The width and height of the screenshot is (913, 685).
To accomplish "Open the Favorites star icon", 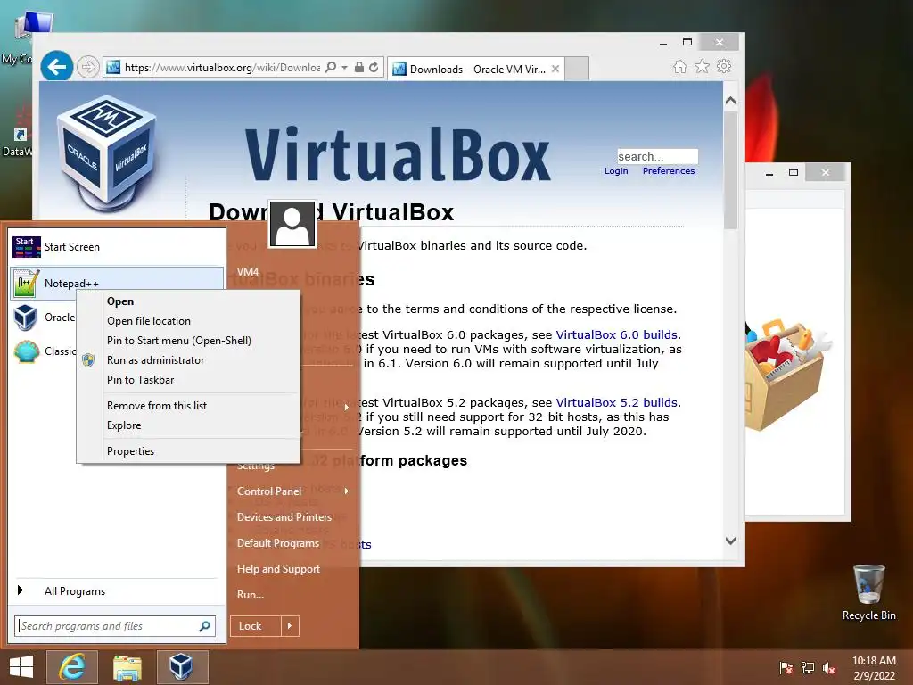I will coord(702,66).
